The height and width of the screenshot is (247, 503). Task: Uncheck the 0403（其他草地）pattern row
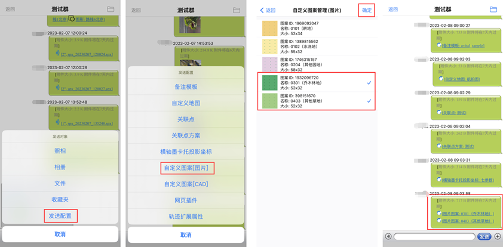316,101
